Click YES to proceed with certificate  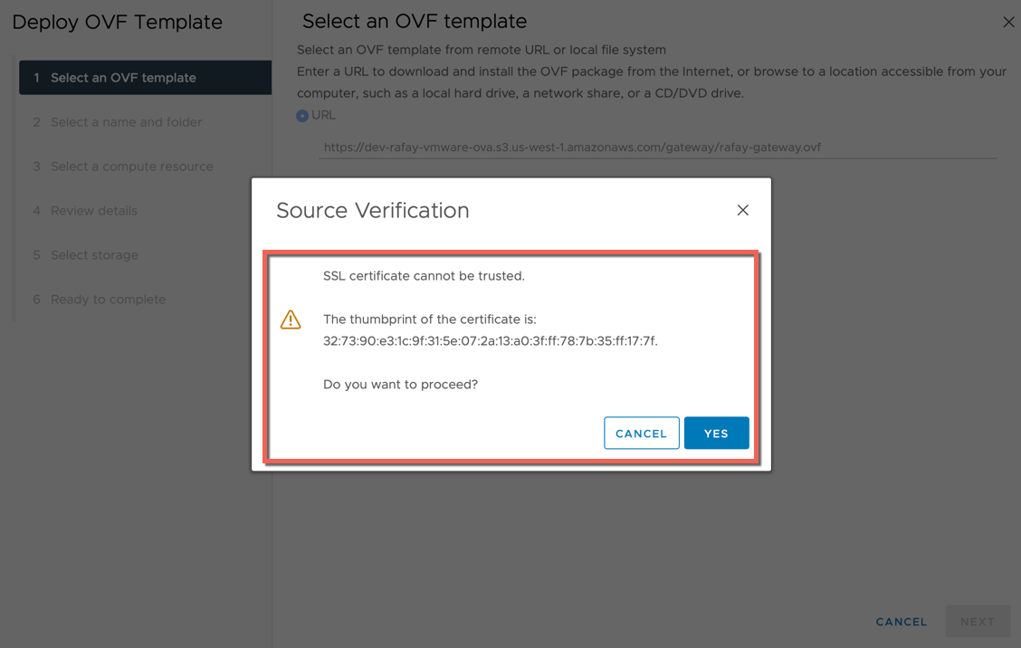tap(716, 434)
